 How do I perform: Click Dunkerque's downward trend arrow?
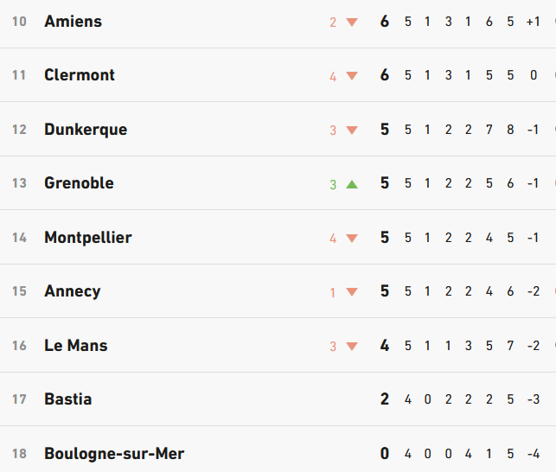pos(352,131)
